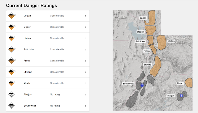
Task: Expand the Uintas row chevron
Action: pyautogui.click(x=85, y=38)
